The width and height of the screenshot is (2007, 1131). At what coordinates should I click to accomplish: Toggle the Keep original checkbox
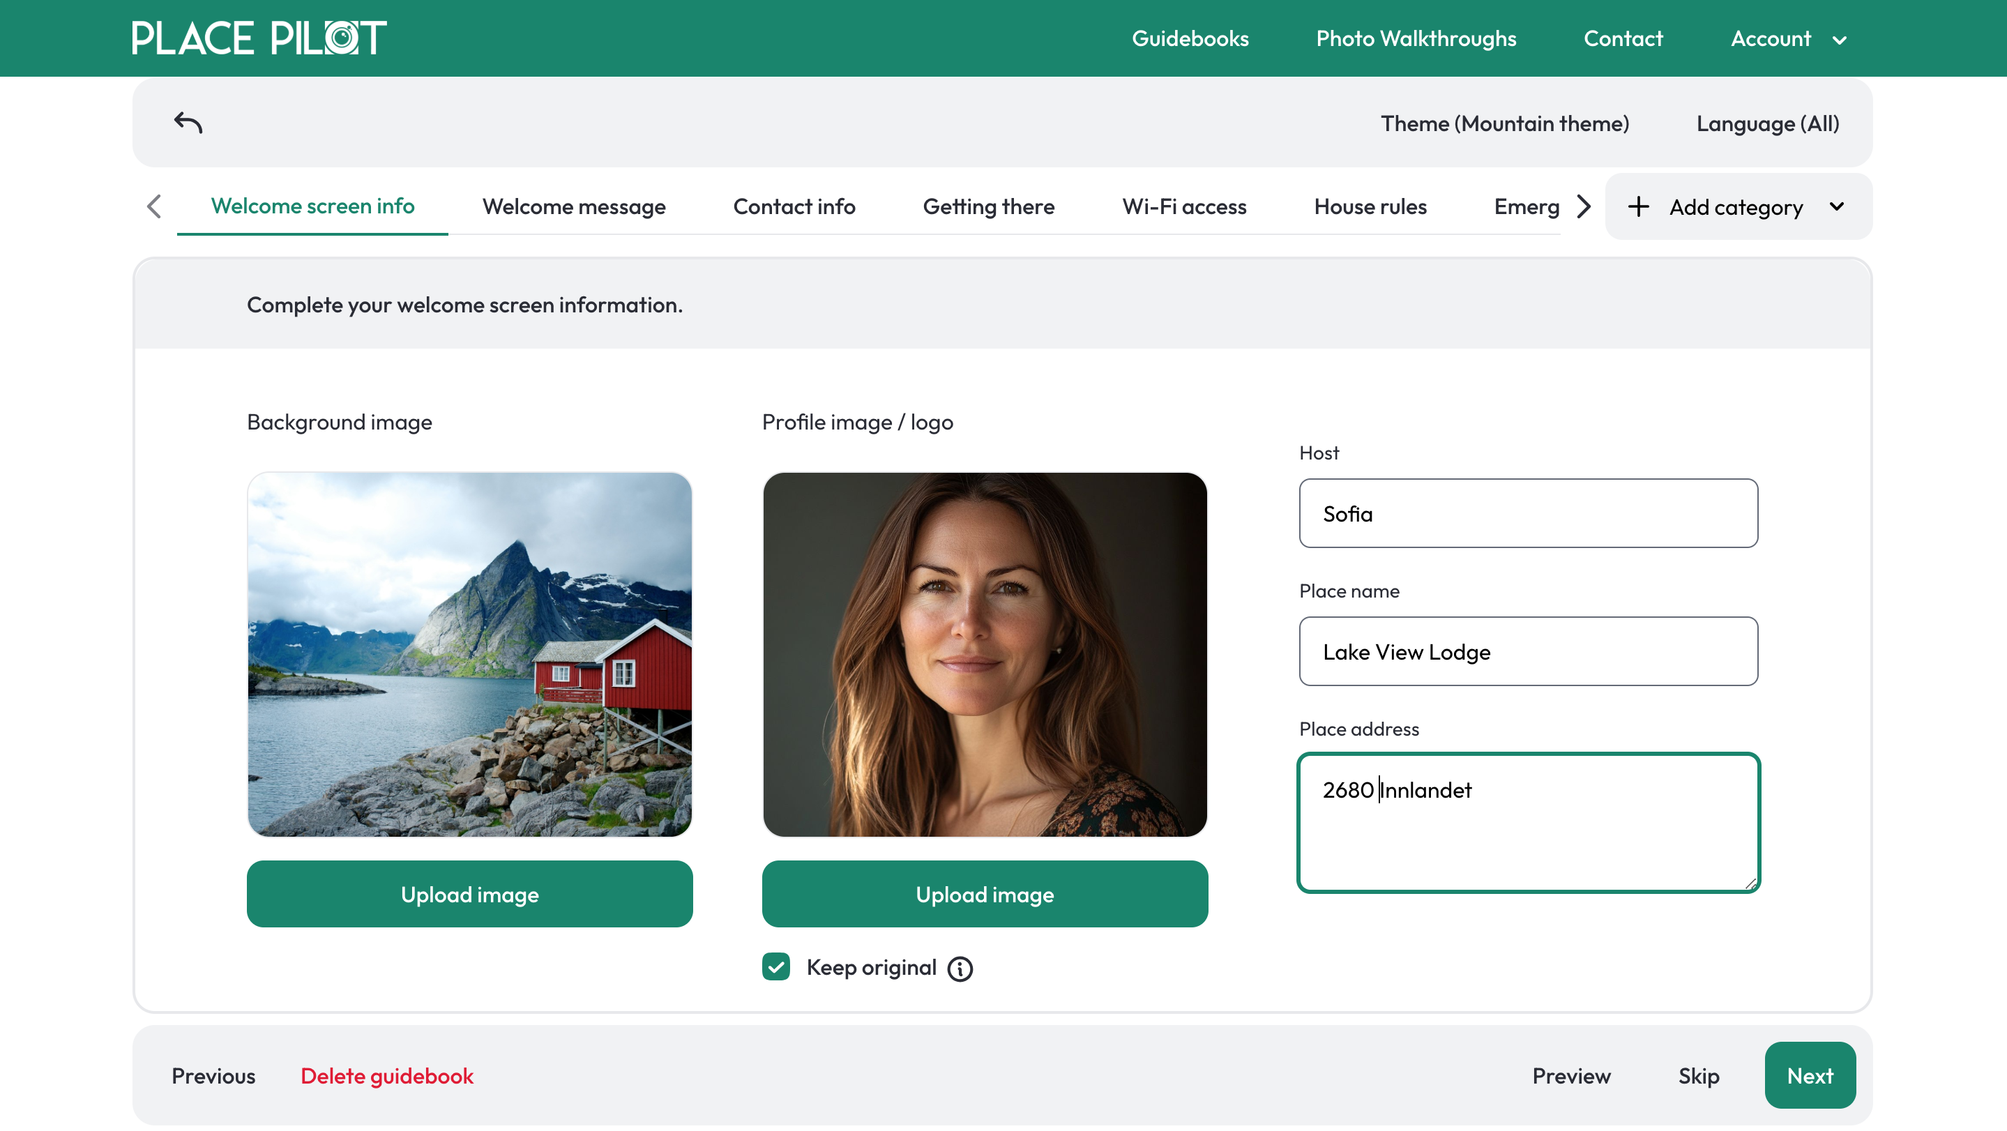[776, 966]
